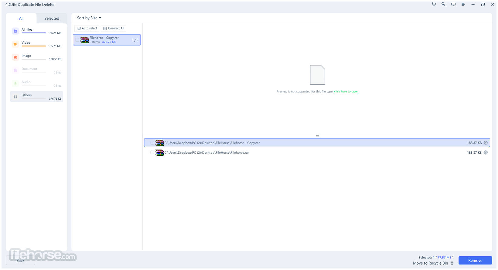Screen dimensions: 498x270
Task: Click the blank file preview placeholder
Action: 317,75
